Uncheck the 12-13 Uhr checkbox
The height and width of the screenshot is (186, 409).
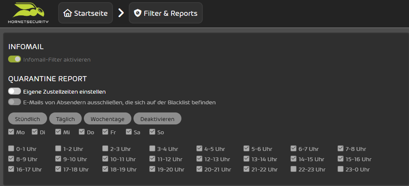click(x=199, y=159)
